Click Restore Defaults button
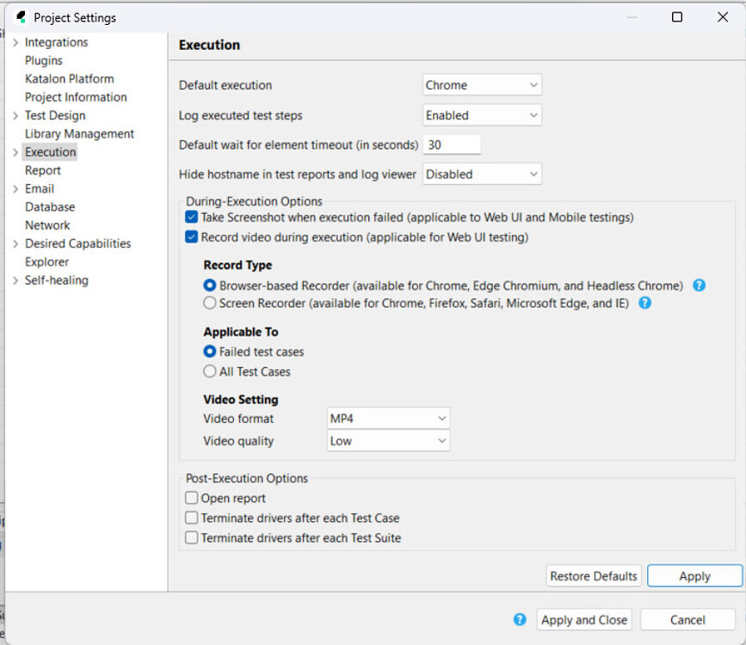746x645 pixels. pyautogui.click(x=594, y=576)
